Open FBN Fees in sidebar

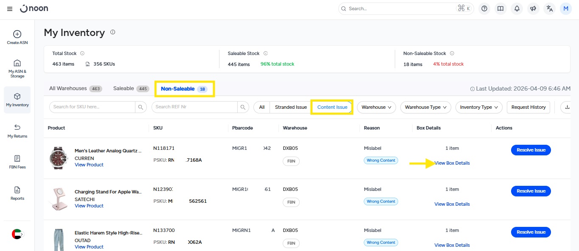coord(17,162)
